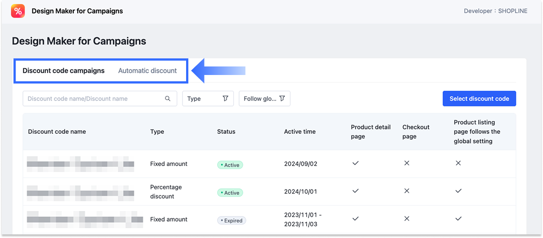
Task: Click Checkout page X mark for 2024/09/02 row
Action: pyautogui.click(x=406, y=163)
